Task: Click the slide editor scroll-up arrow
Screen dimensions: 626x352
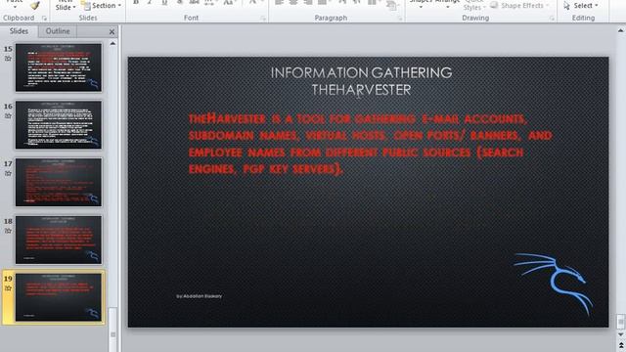Action: pos(621,30)
